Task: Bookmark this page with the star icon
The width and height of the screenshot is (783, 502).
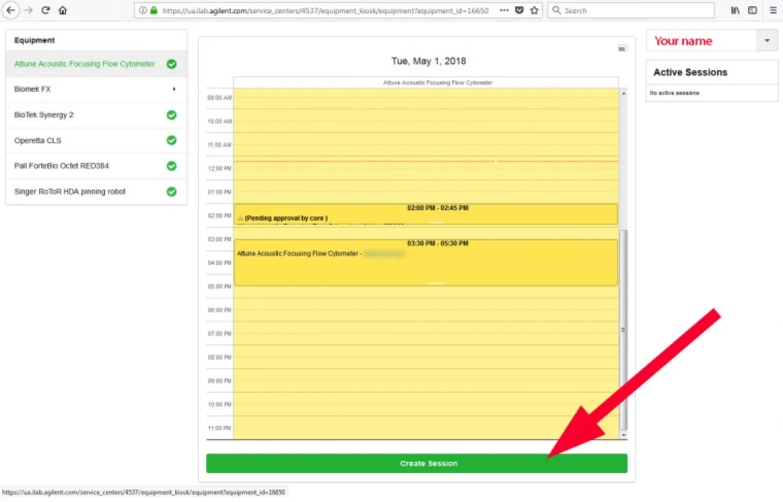Action: click(534, 10)
